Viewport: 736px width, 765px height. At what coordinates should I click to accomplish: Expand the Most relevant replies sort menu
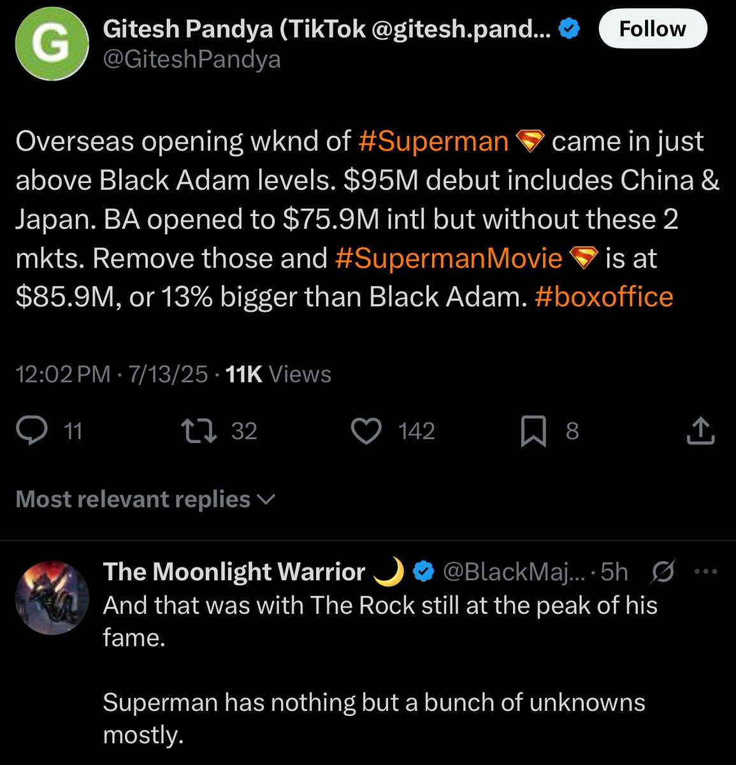tap(145, 499)
